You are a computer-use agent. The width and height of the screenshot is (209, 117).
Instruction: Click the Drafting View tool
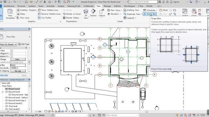[131, 10]
